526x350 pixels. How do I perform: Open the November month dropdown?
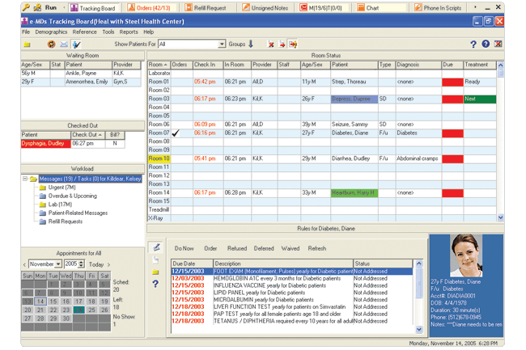[x=58, y=264]
